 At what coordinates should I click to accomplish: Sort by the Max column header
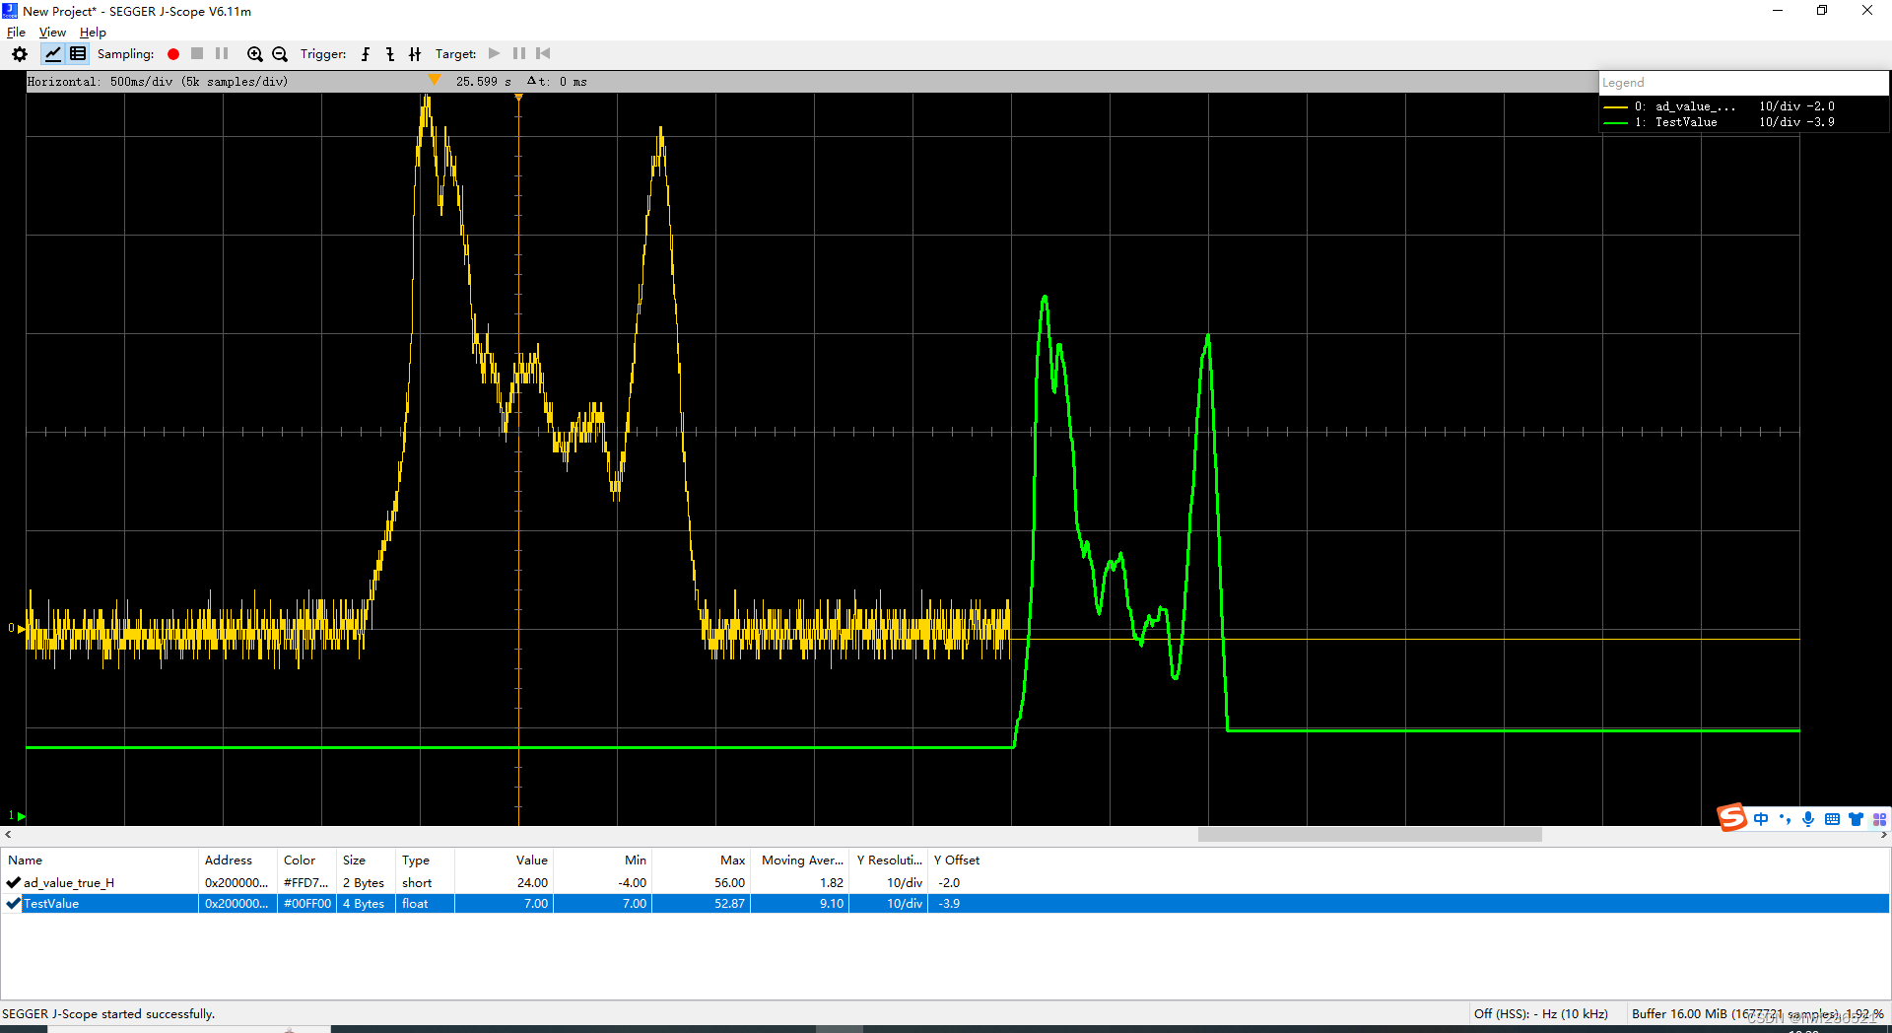[x=701, y=861]
